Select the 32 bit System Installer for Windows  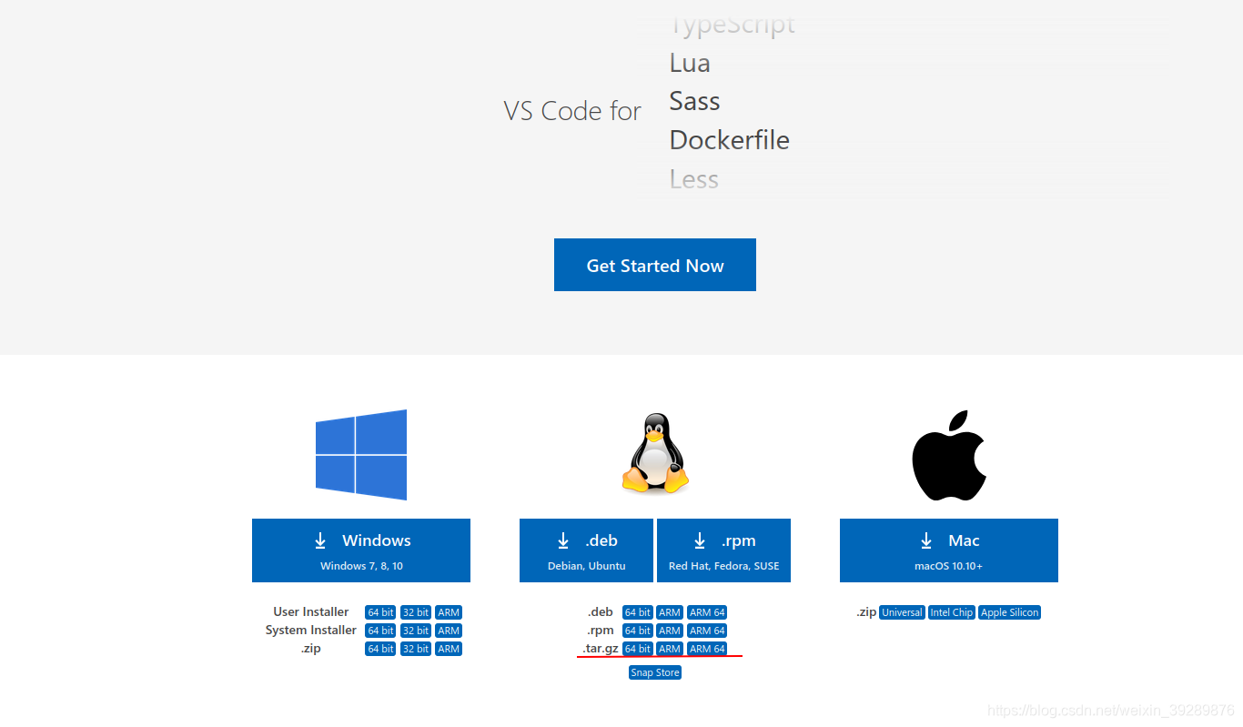point(415,630)
